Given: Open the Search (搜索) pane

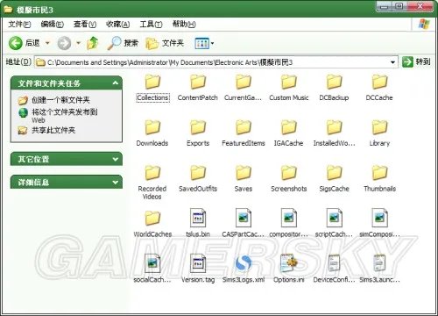Looking at the screenshot, I should pos(123,43).
